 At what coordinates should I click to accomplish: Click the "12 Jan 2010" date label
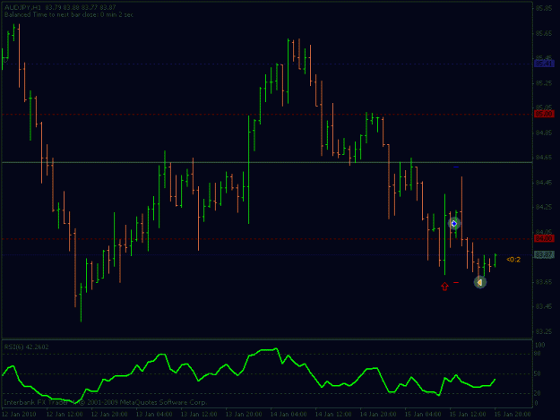pos(20,414)
